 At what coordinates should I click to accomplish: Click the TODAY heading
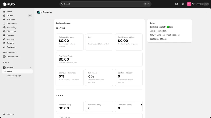coord(59,95)
